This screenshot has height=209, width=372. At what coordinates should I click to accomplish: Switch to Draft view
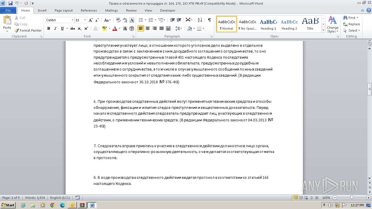[316, 198]
